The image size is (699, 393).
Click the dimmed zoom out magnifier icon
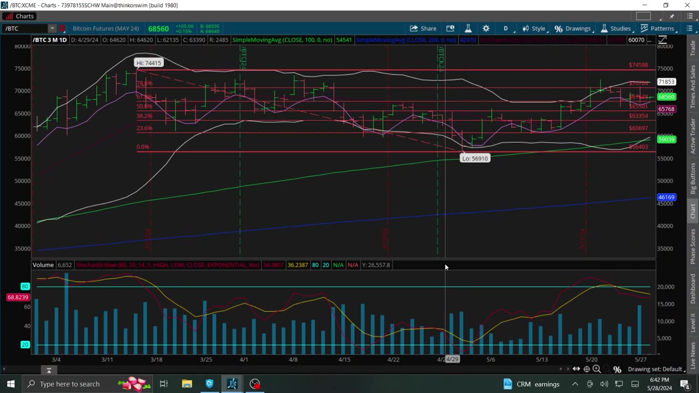pyautogui.click(x=607, y=370)
